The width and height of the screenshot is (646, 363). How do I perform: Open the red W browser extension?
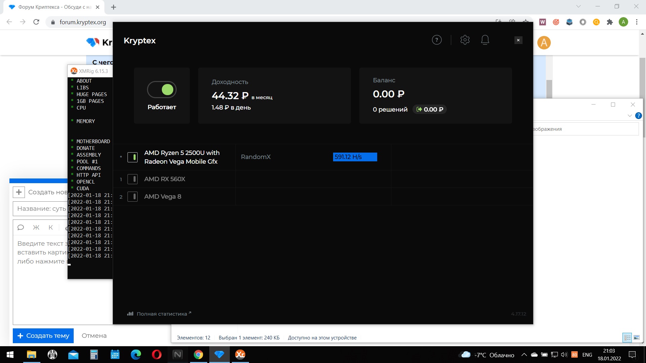pyautogui.click(x=542, y=22)
